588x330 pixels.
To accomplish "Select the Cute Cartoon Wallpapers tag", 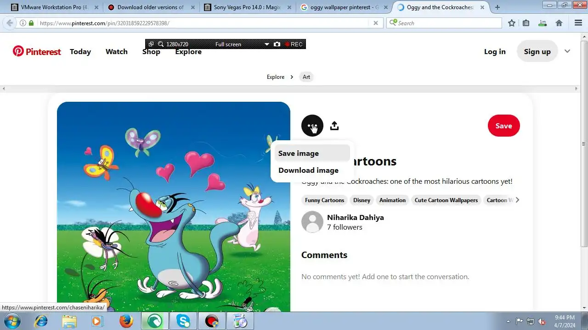I will click(x=446, y=200).
